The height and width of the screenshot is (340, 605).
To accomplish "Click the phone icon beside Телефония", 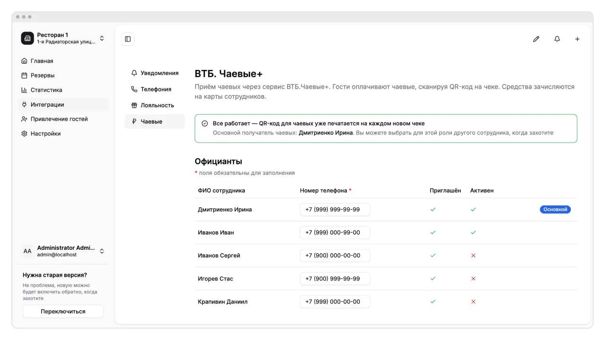I will [x=134, y=89].
